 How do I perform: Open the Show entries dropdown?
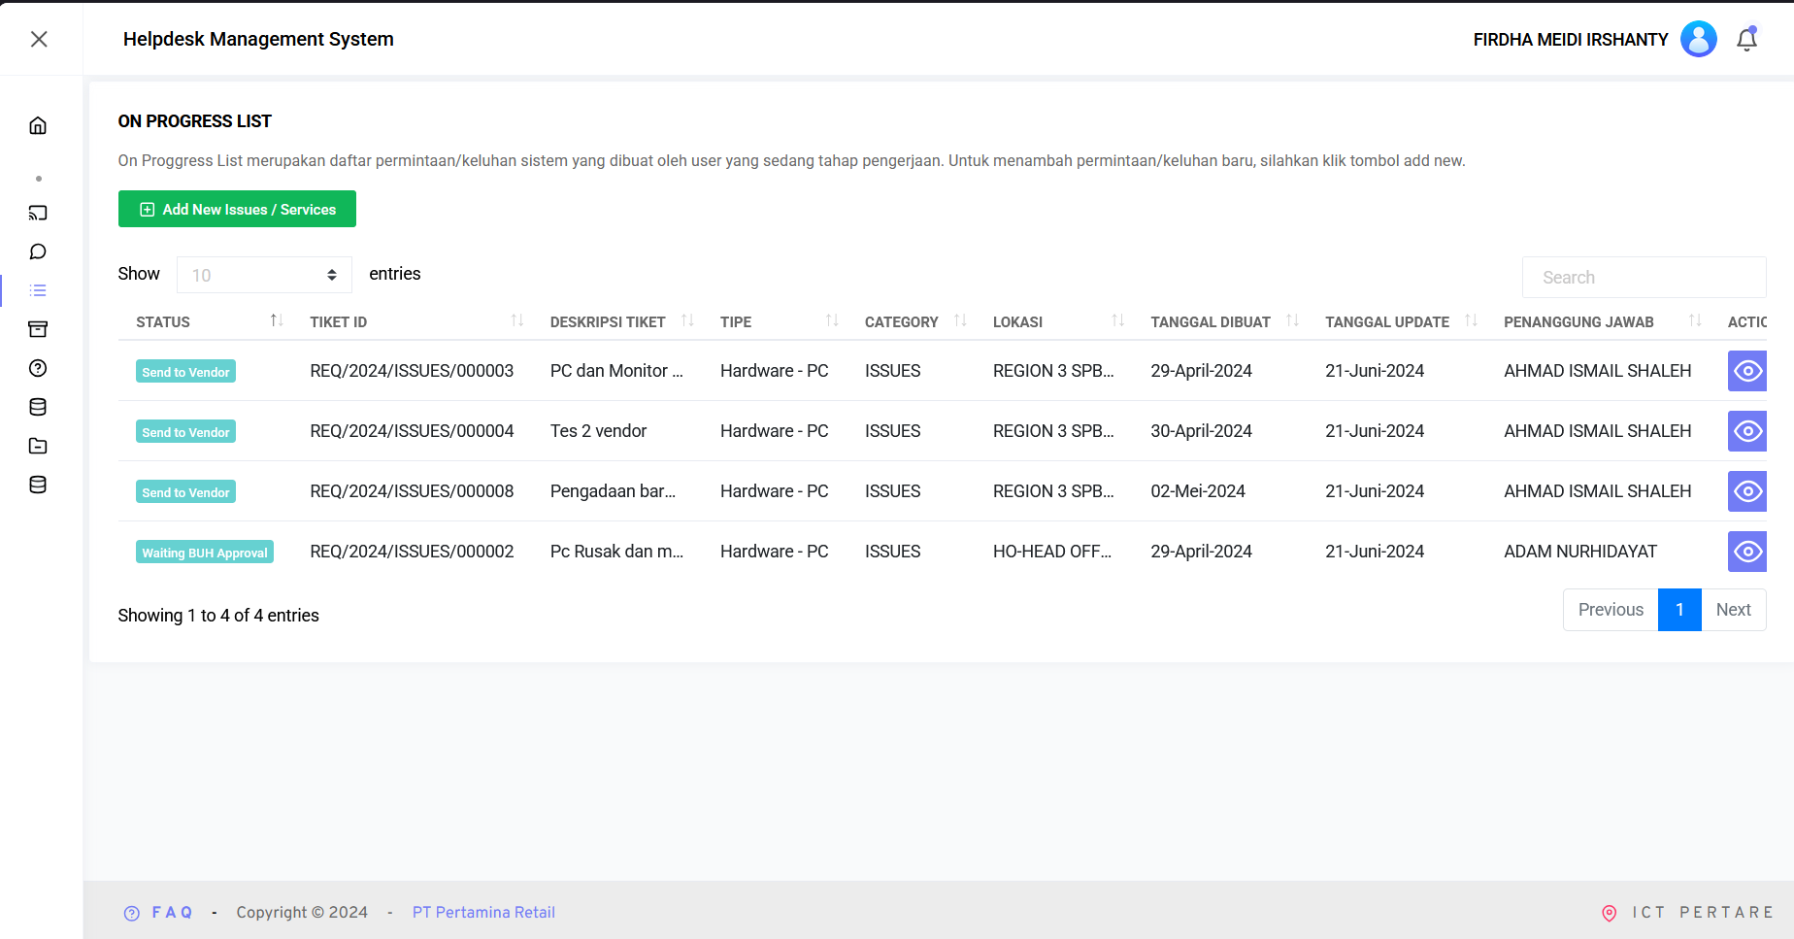click(x=264, y=275)
